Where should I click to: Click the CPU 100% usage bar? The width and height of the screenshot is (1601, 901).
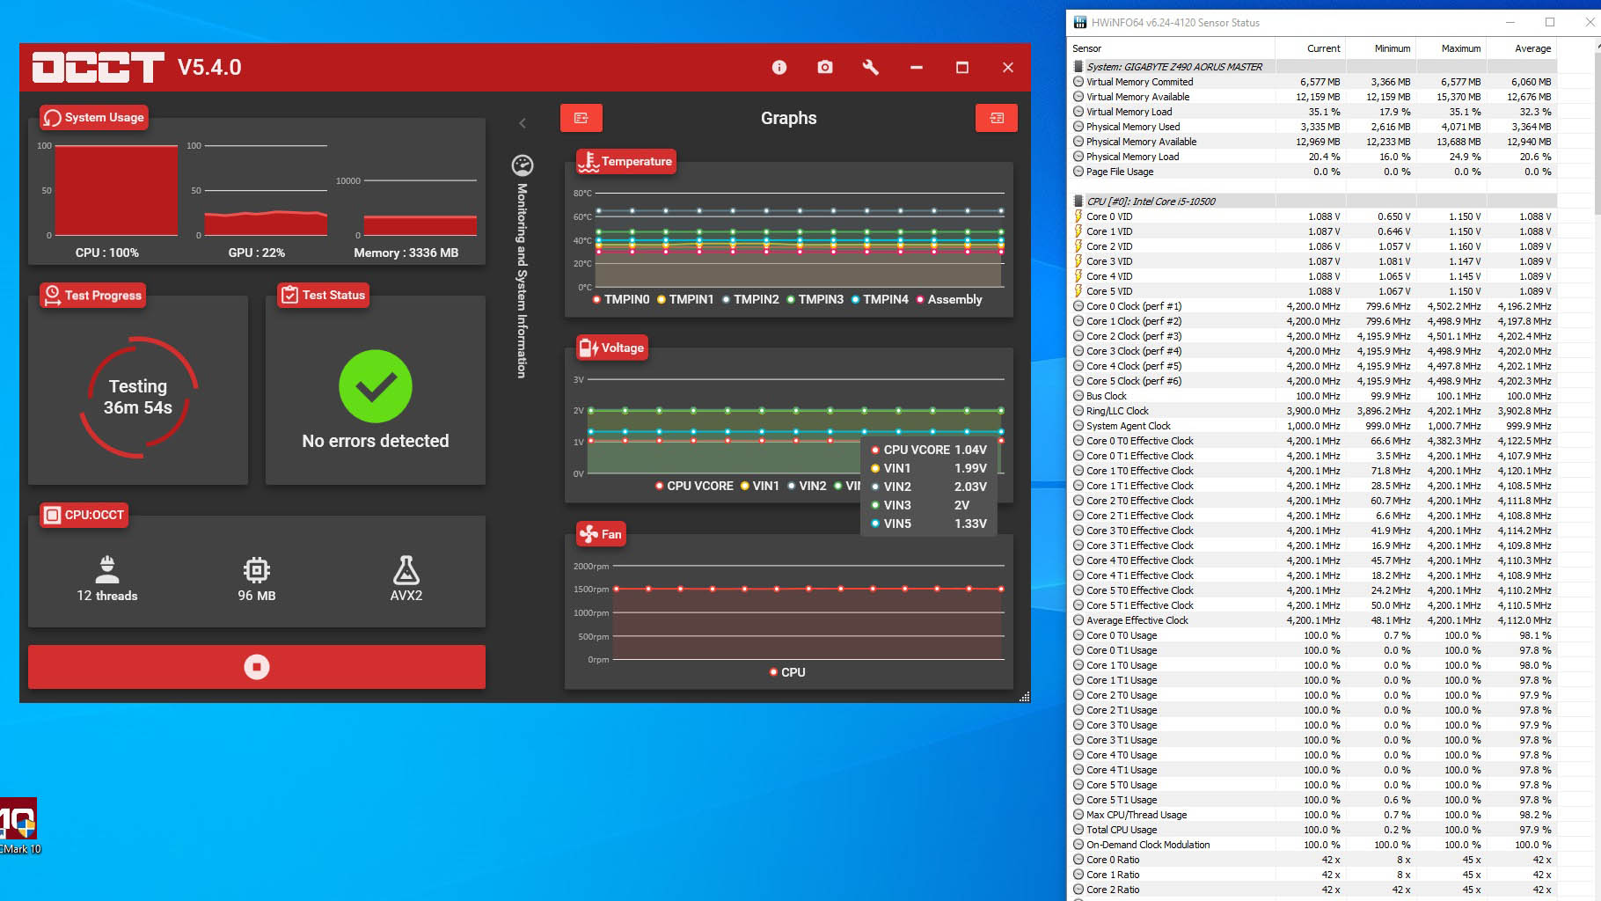[116, 191]
